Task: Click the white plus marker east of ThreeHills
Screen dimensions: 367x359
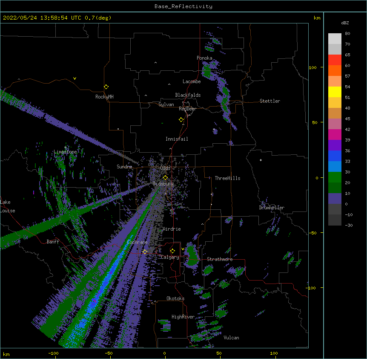Action: pyautogui.click(x=261, y=160)
